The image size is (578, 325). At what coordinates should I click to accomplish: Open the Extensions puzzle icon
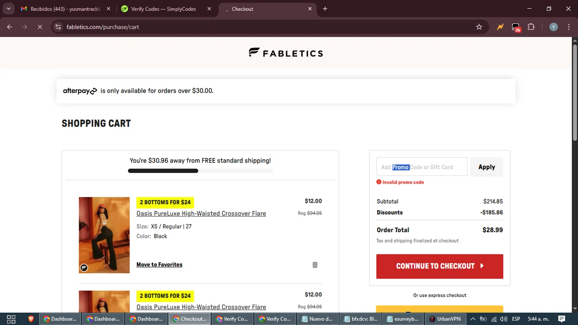531,27
